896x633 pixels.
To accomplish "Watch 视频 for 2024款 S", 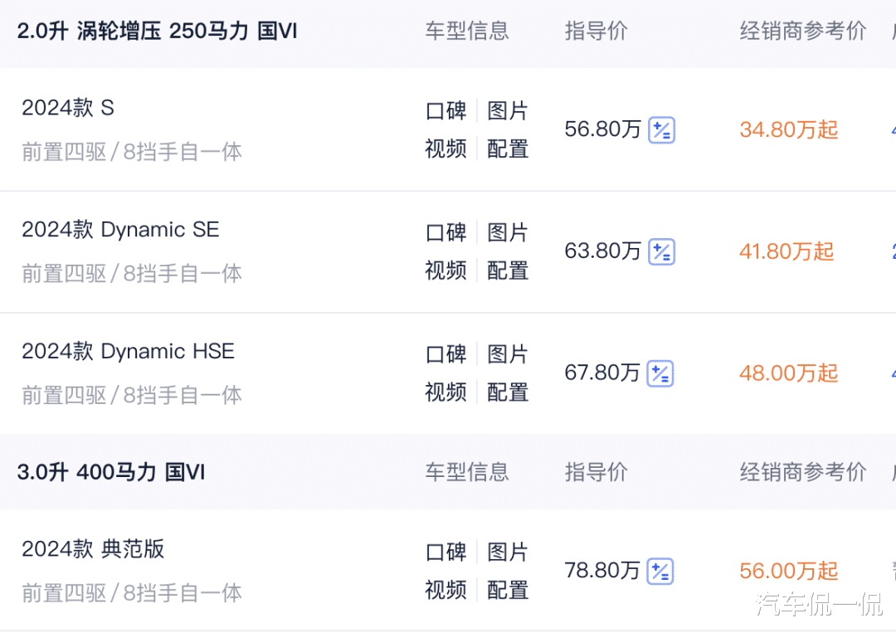I will pyautogui.click(x=446, y=149).
